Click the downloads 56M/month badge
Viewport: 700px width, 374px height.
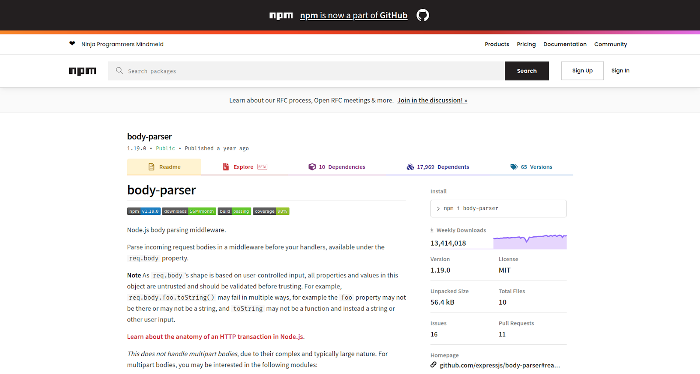[189, 211]
